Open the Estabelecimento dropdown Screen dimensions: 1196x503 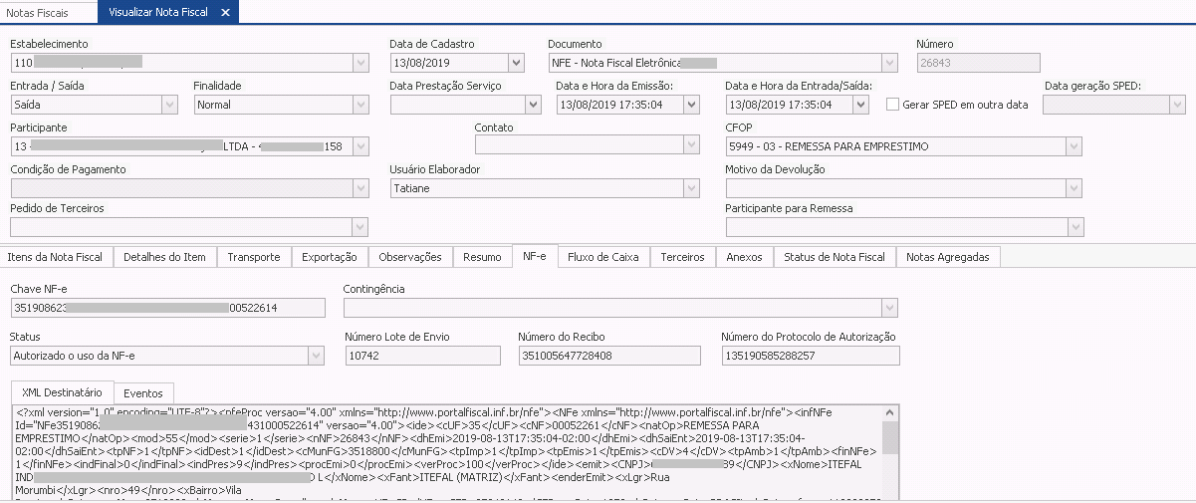tap(360, 63)
